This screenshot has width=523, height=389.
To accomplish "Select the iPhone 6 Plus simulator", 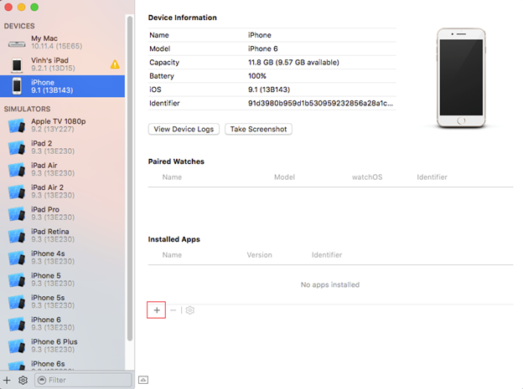I will [59, 345].
